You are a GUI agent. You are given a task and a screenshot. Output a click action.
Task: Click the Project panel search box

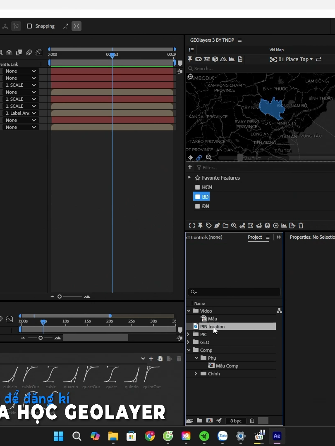point(234,292)
